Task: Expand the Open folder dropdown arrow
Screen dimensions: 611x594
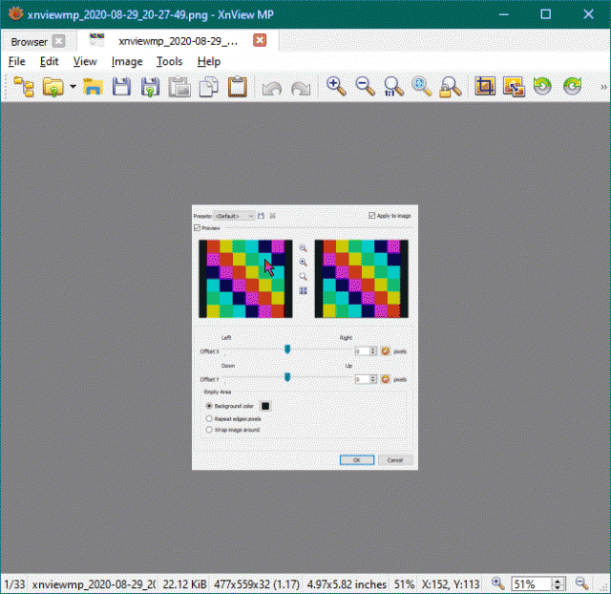Action: (x=73, y=87)
